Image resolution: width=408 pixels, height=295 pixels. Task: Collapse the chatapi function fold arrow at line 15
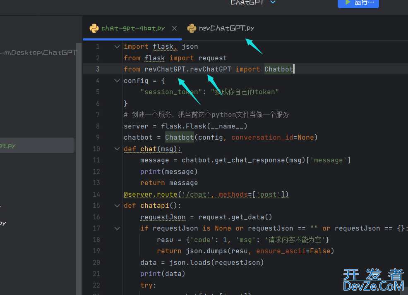(117, 206)
